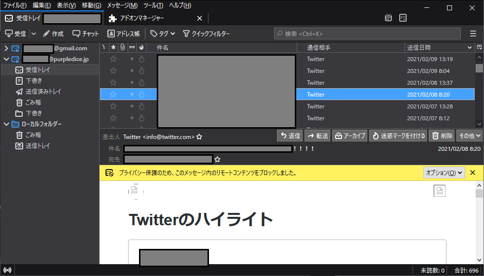Select 送信済みトレイ folder
The width and height of the screenshot is (484, 276).
(x=50, y=91)
